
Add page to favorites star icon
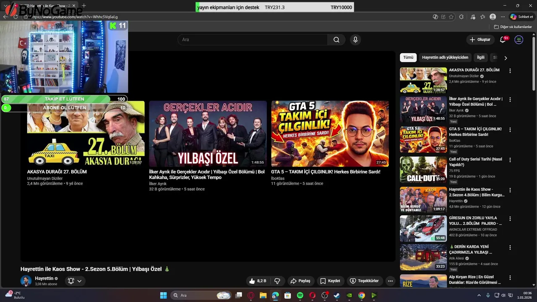[x=451, y=17]
